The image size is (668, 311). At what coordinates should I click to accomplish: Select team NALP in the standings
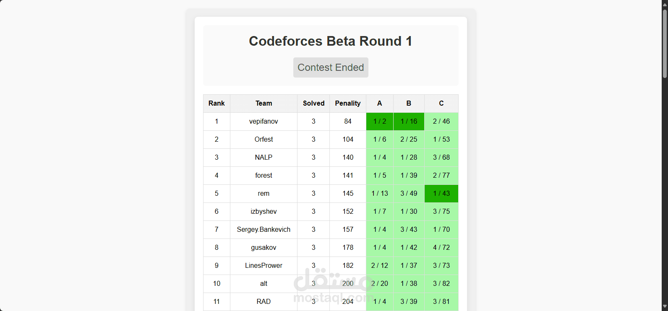263,157
